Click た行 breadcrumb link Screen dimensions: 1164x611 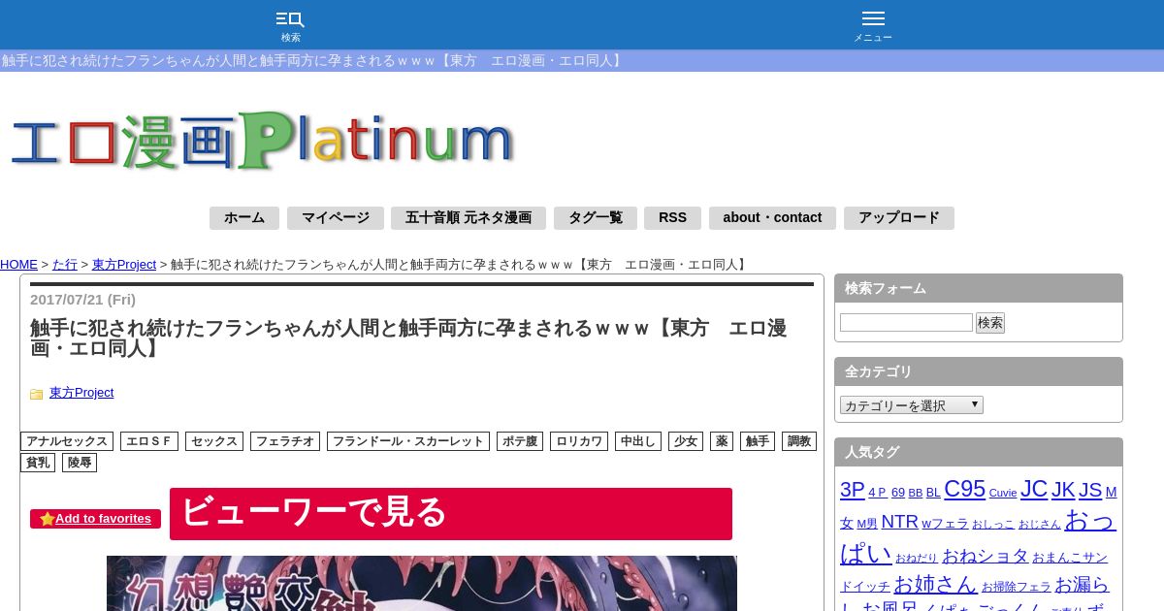coord(65,264)
